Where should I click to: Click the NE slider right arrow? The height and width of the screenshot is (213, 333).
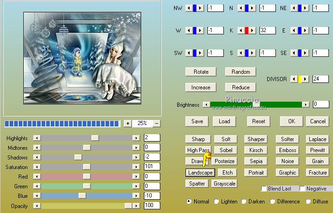coord(305,8)
